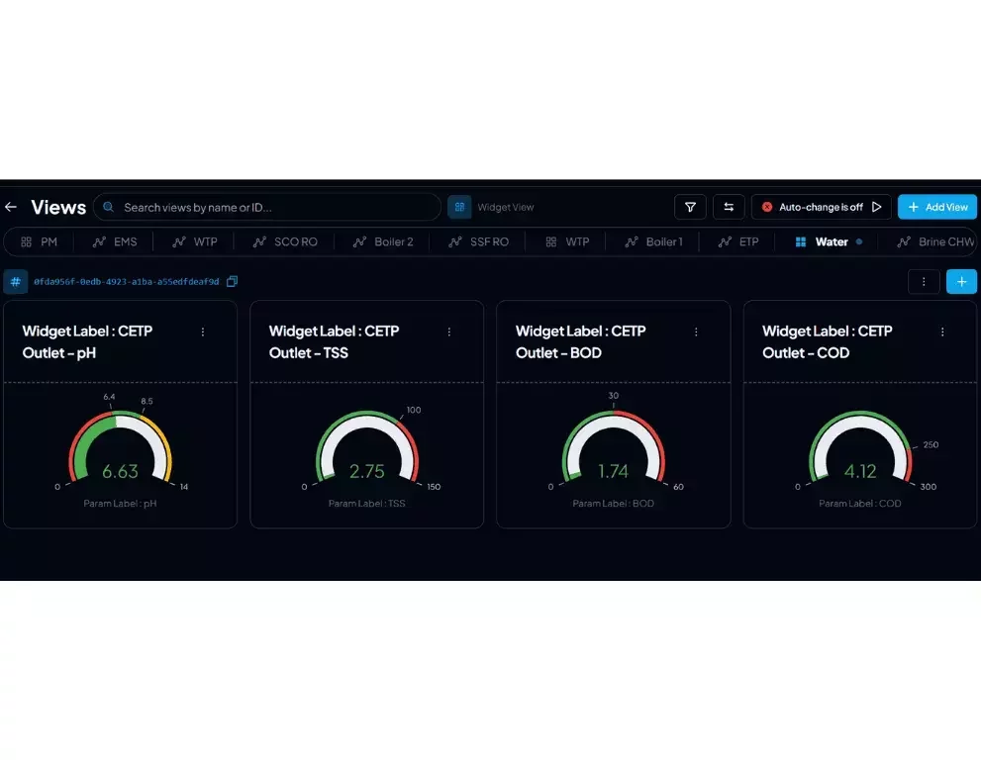
Task: Click the search views input field
Action: click(x=267, y=207)
